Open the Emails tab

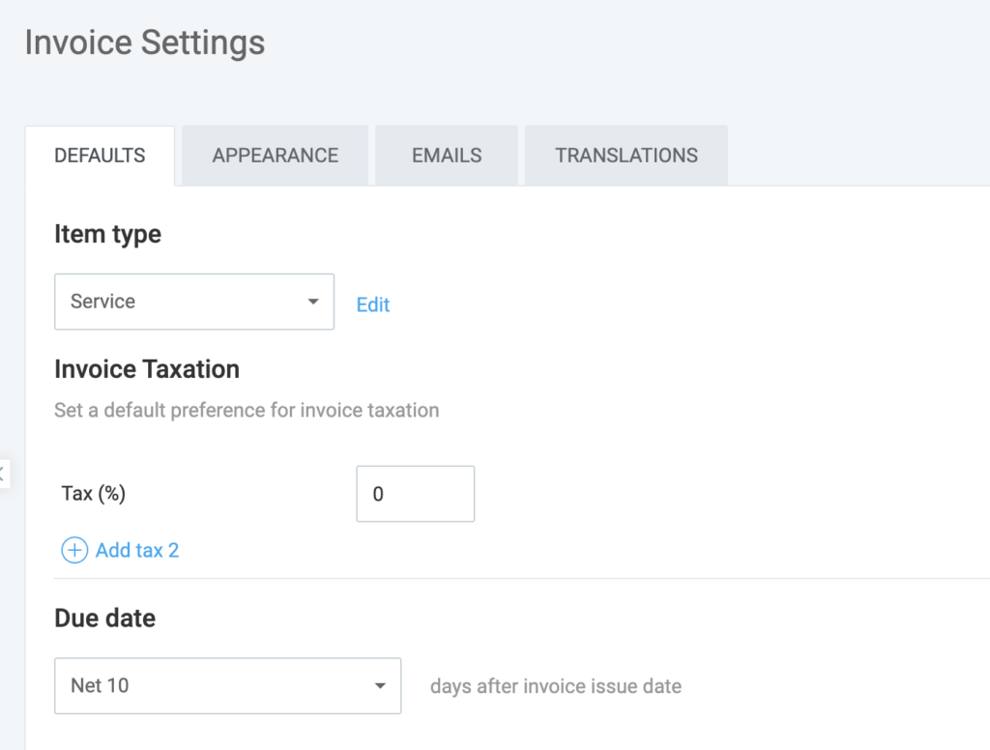click(447, 156)
